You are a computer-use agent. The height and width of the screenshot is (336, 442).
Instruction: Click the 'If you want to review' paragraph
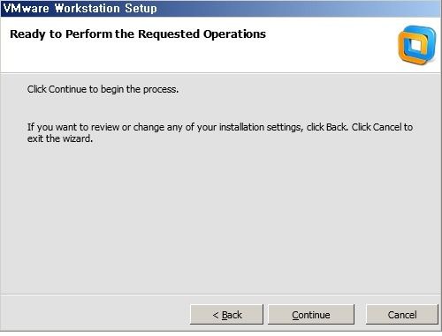point(220,132)
